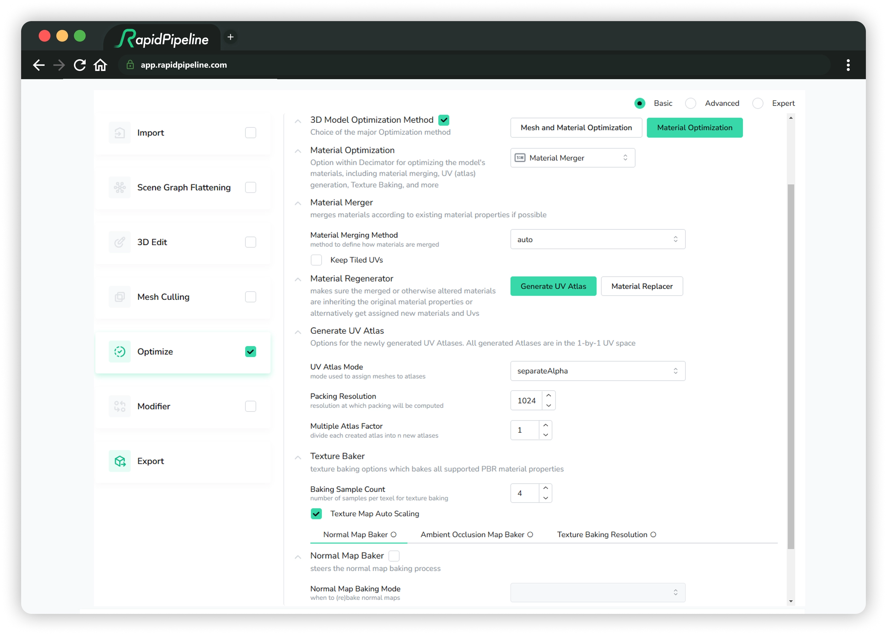Screen dimensions: 887x635
Task: Collapse the Normal Map Baker section
Action: pyautogui.click(x=298, y=557)
